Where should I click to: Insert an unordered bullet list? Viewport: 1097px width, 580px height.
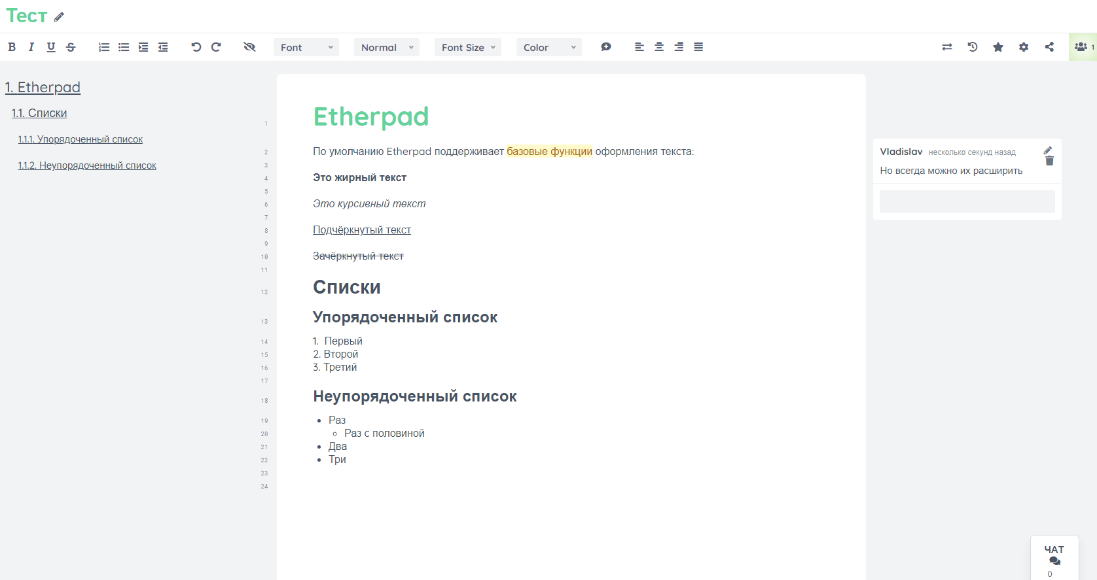coord(124,47)
